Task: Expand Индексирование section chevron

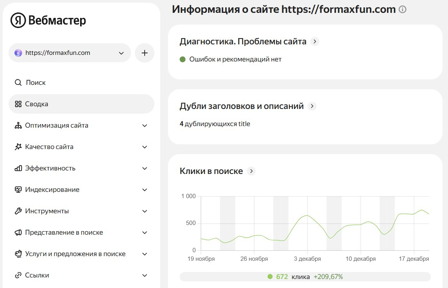Action: click(145, 190)
